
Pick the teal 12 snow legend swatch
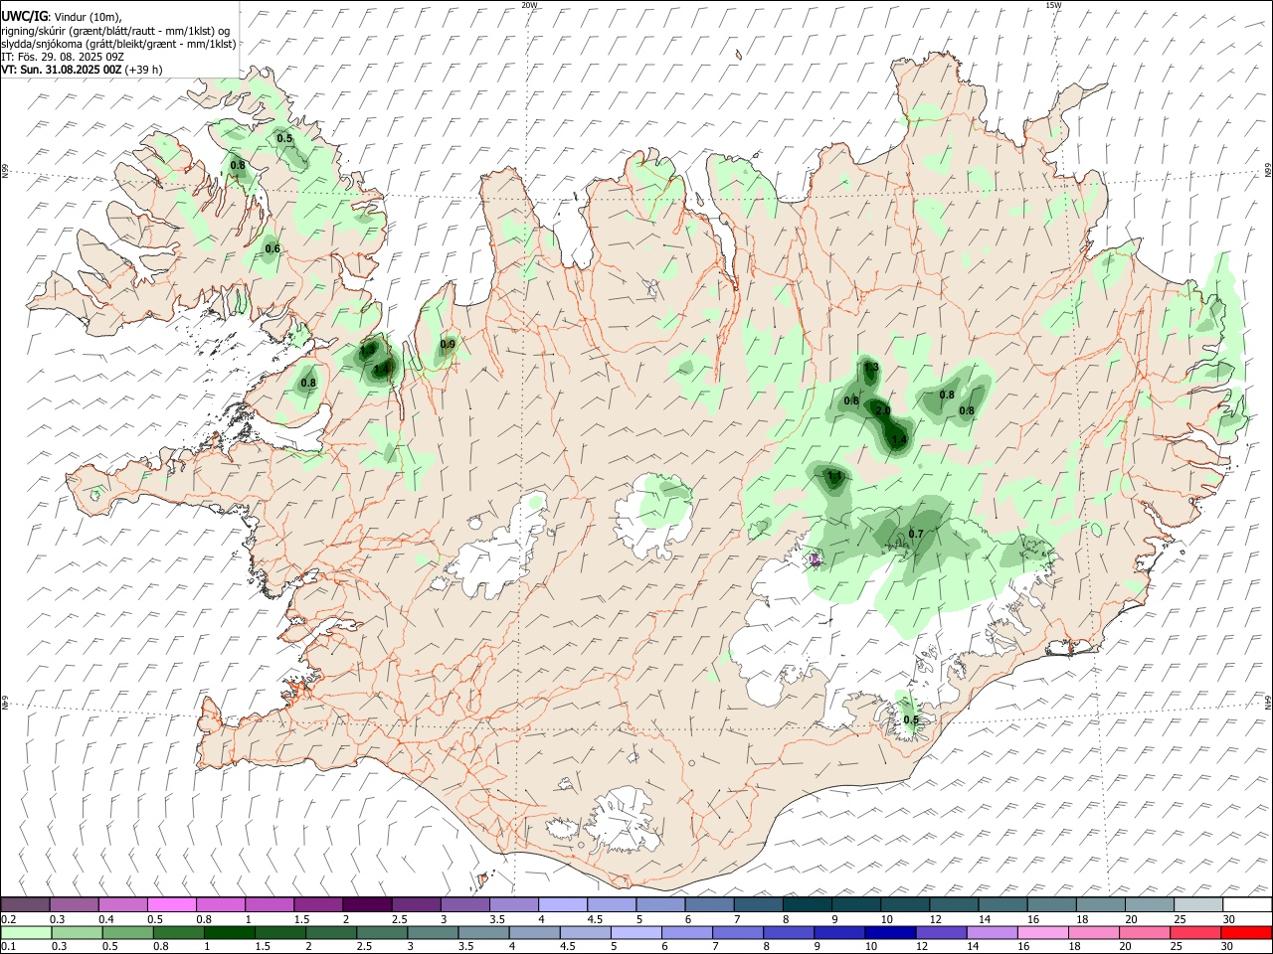[953, 904]
